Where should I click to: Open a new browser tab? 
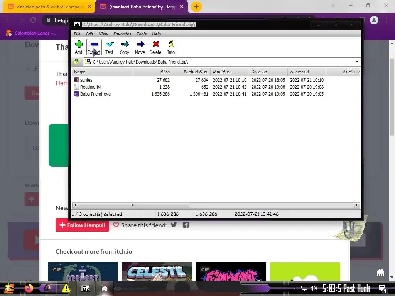[x=196, y=7]
